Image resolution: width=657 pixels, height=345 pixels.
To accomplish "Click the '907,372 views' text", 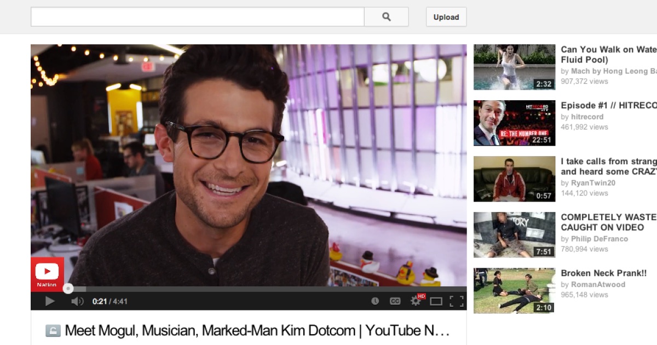I will coord(584,82).
